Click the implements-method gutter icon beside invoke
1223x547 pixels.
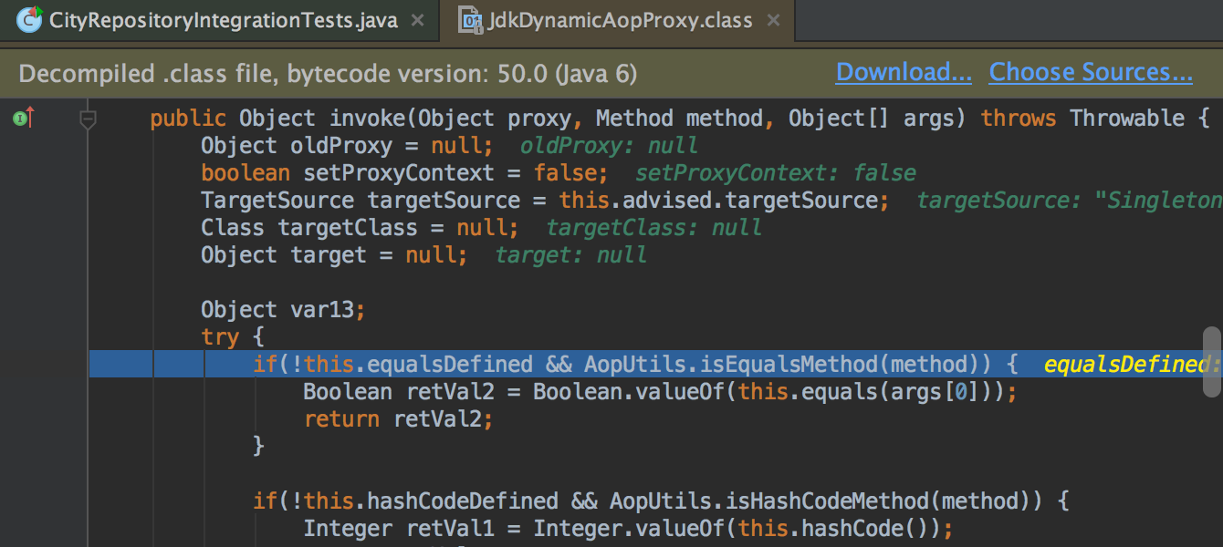pyautogui.click(x=25, y=118)
